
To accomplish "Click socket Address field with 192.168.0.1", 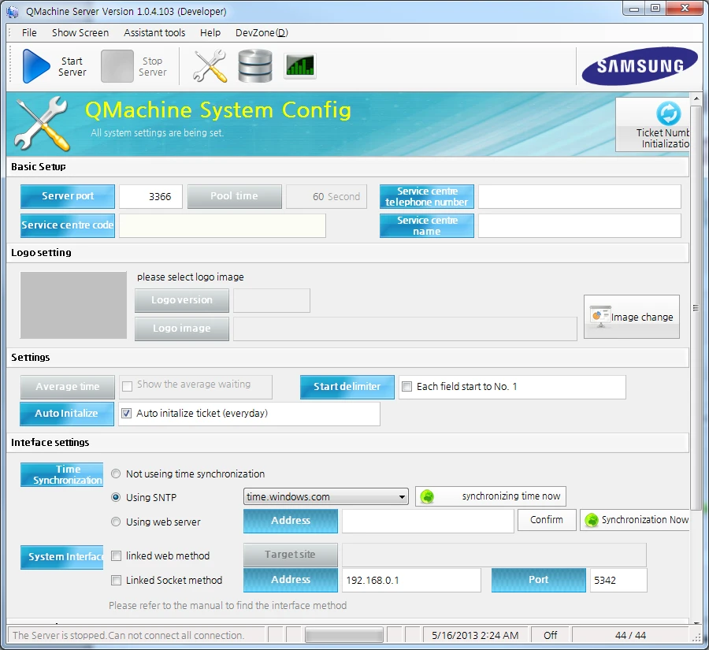I will [411, 580].
